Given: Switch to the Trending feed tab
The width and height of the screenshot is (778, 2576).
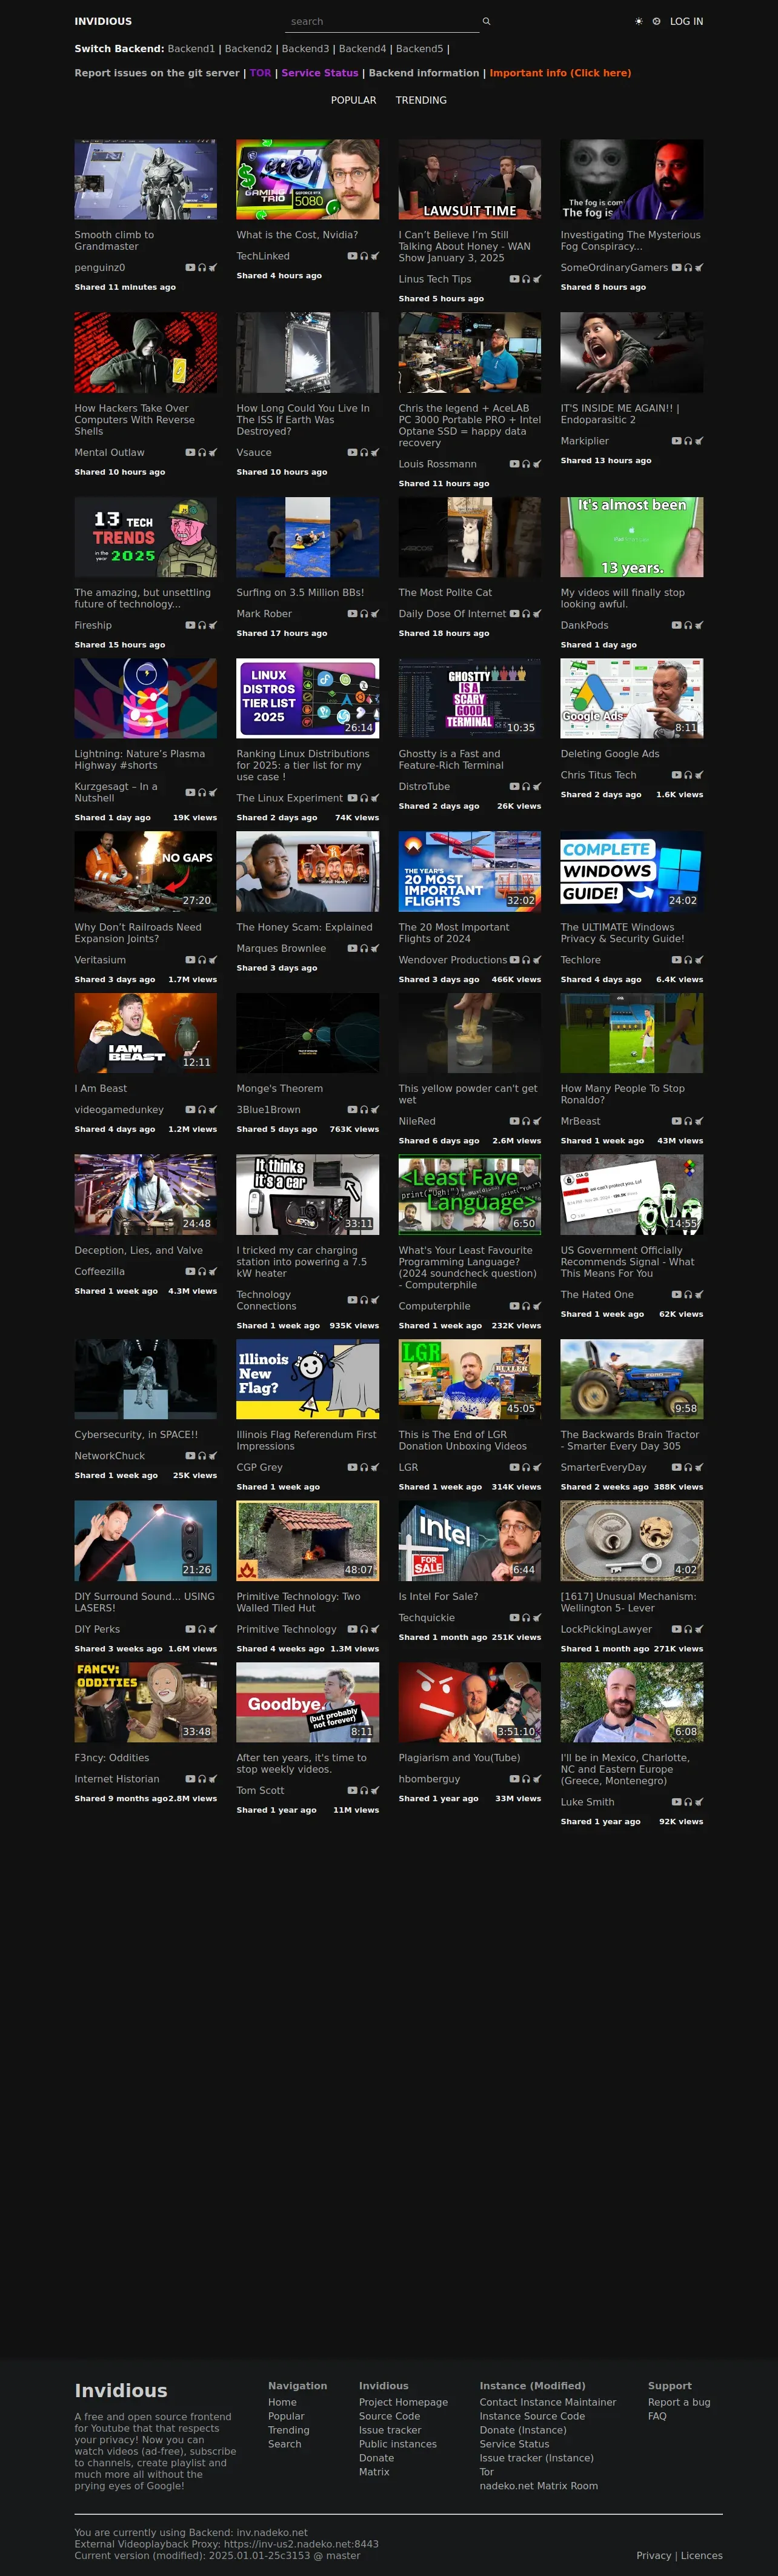Looking at the screenshot, I should coord(421,100).
